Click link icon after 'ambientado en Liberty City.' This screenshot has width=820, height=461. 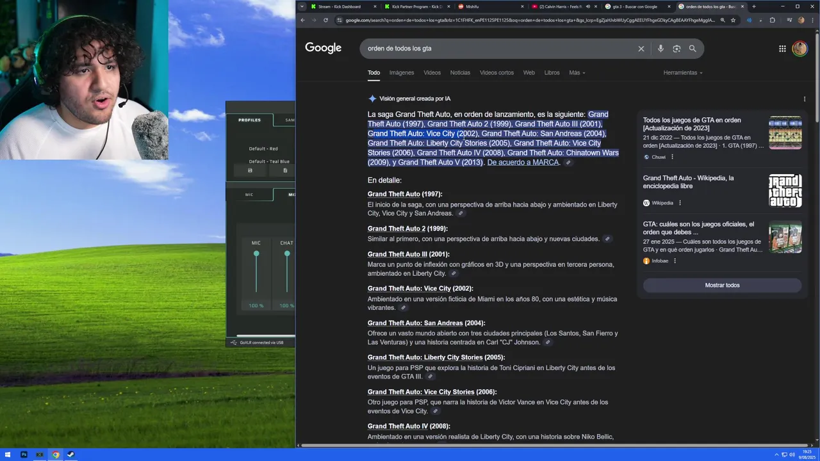[454, 274]
